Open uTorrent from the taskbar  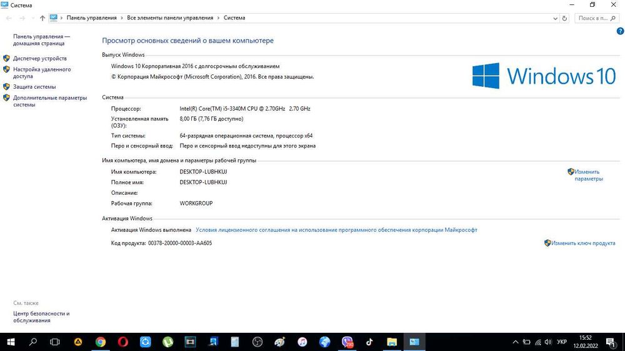[167, 342]
